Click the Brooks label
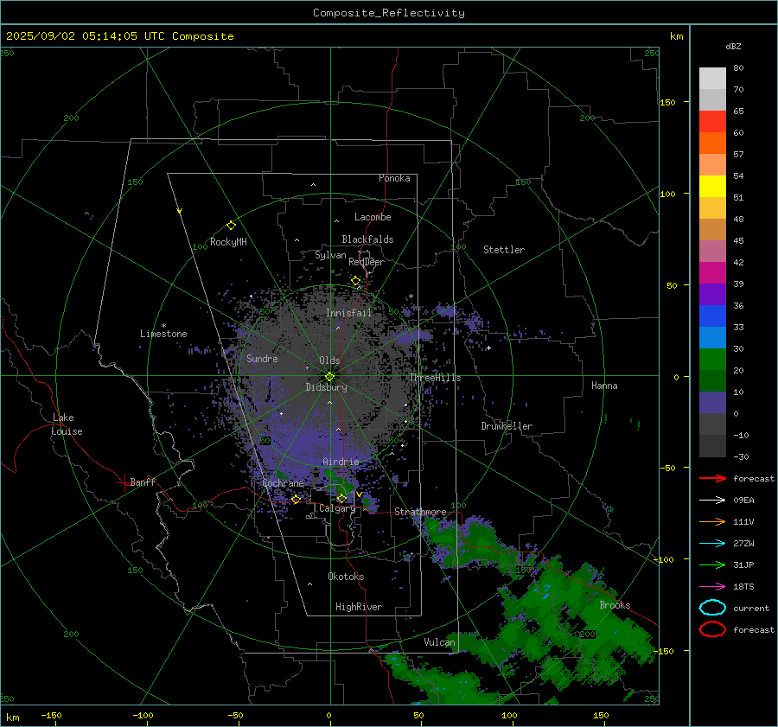The height and width of the screenshot is (727, 778). coord(615,605)
